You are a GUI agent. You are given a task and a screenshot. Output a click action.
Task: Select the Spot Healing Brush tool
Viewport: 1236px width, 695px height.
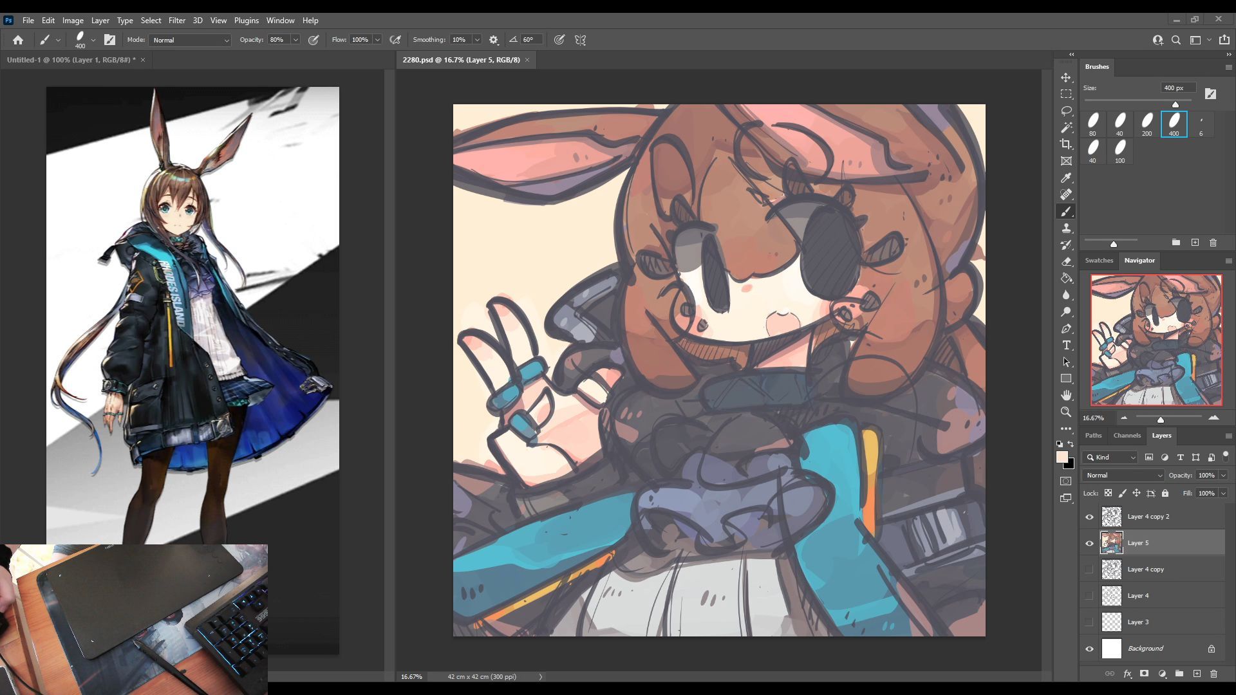(1066, 194)
